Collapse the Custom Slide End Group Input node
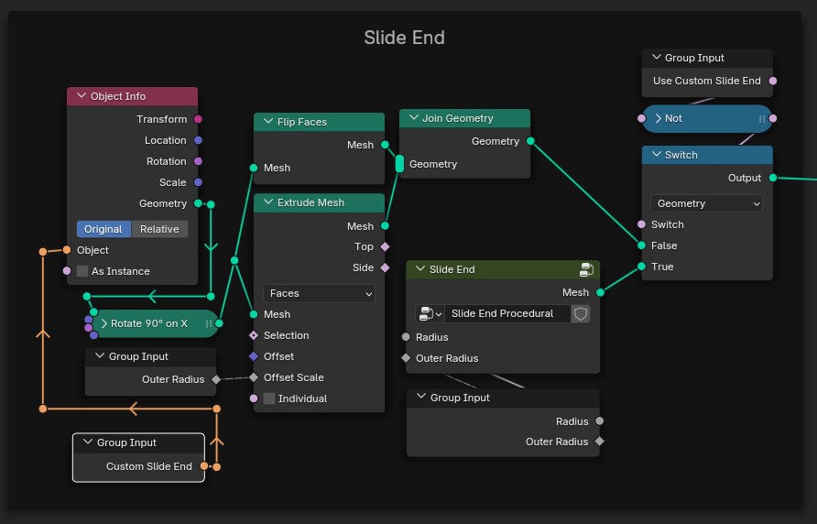817x524 pixels. pos(88,442)
